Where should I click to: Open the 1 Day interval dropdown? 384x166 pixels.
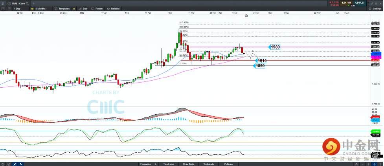(x=20, y=9)
